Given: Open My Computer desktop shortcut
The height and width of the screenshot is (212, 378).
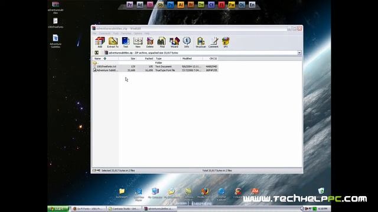Looking at the screenshot, I should [155, 193].
